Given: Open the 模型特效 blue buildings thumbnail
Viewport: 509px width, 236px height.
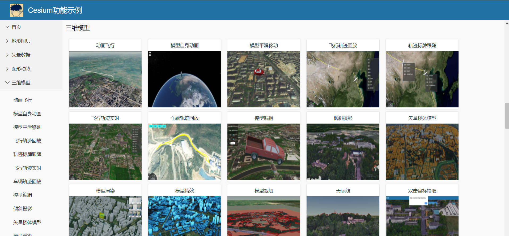Looking at the screenshot, I should click(184, 216).
